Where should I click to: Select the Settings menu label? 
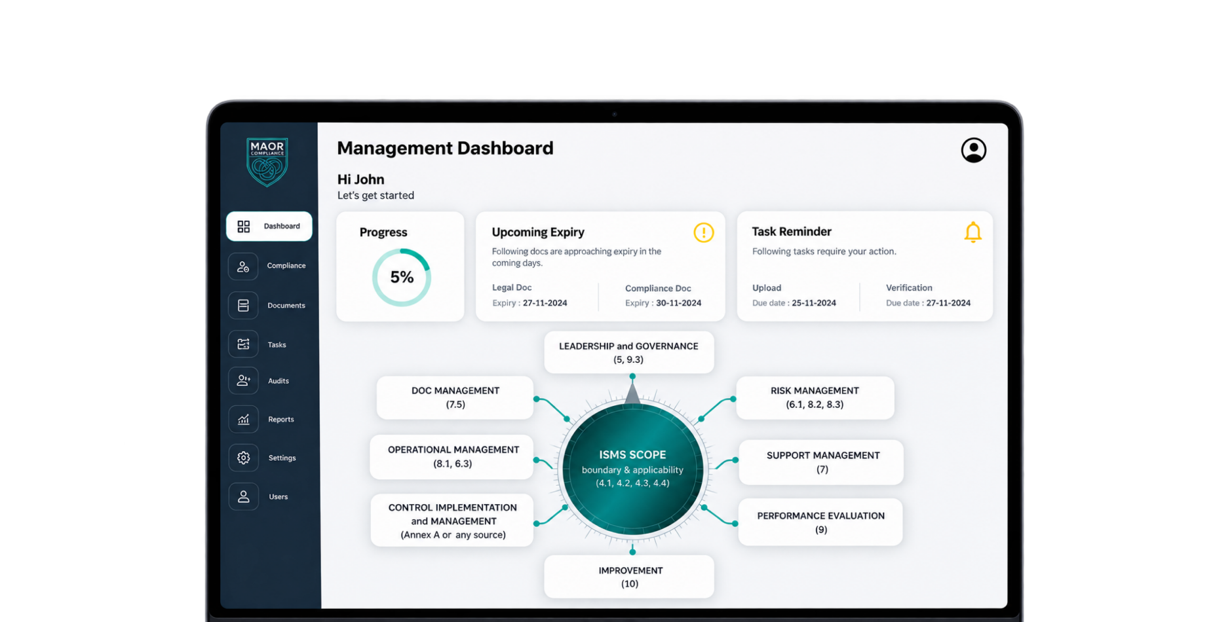[x=282, y=458]
